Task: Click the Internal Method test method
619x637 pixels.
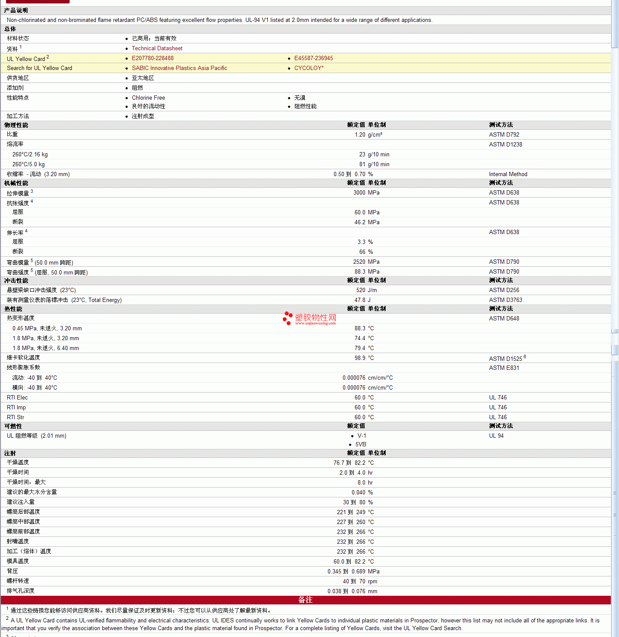Action: (x=508, y=174)
